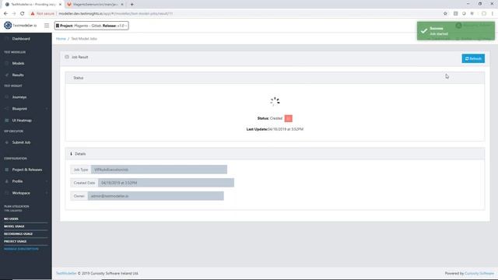Click the TestModeller footer link
Screen dimensions: 498x280
66,273
